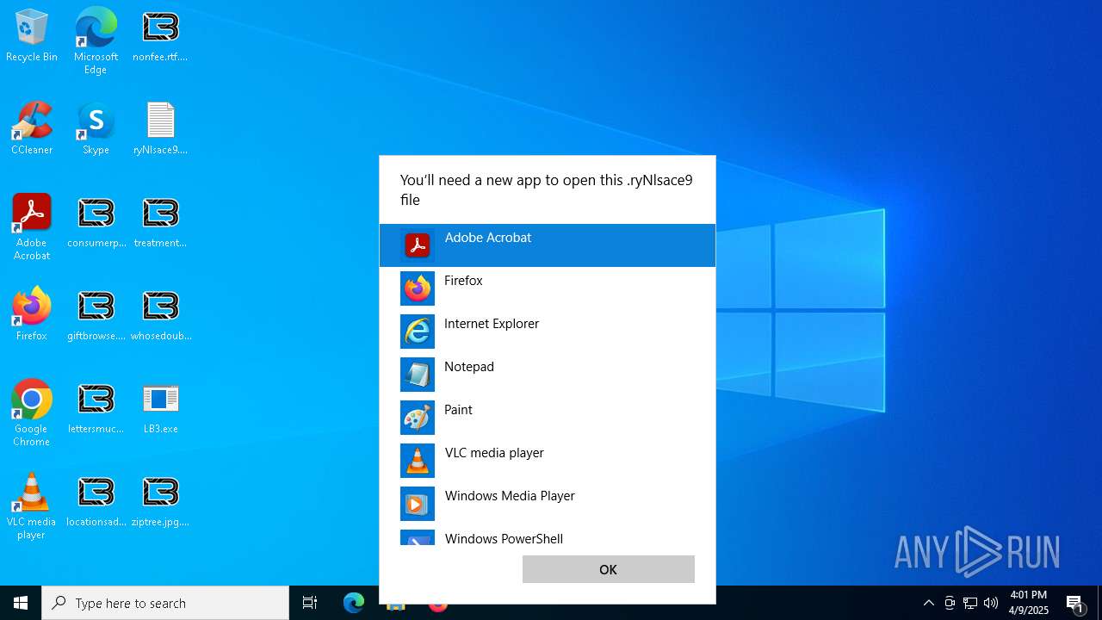
Task: Choose Firefox from the app list
Action: coord(547,288)
